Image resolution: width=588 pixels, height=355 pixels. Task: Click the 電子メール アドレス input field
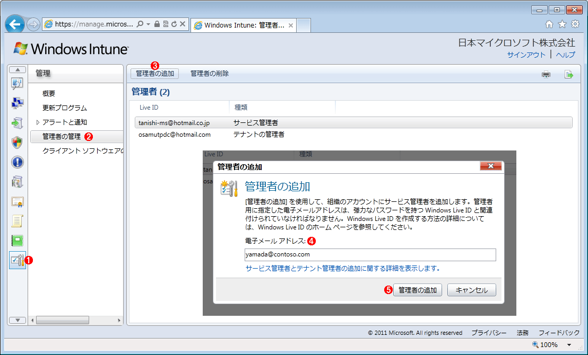(370, 255)
